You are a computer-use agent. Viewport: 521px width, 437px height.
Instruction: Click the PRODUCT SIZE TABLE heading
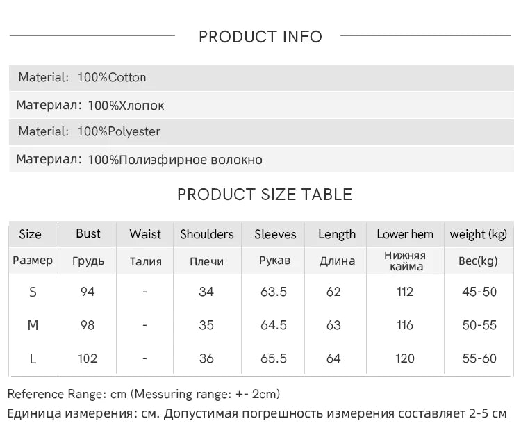pyautogui.click(x=265, y=195)
